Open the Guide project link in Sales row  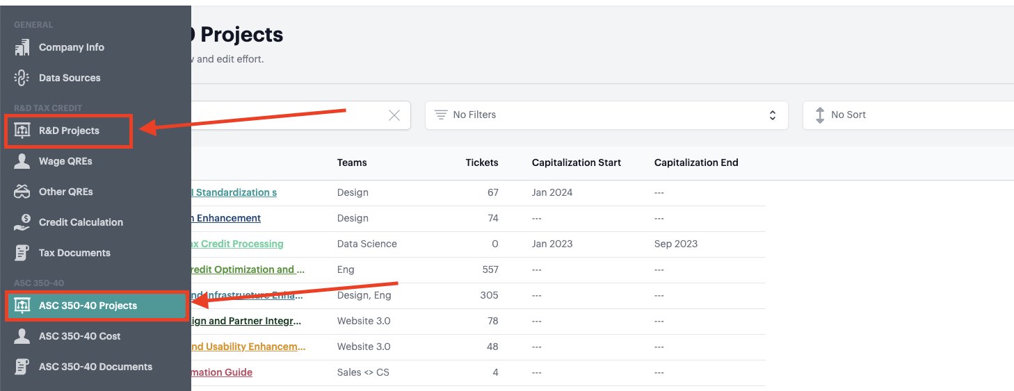tap(223, 372)
